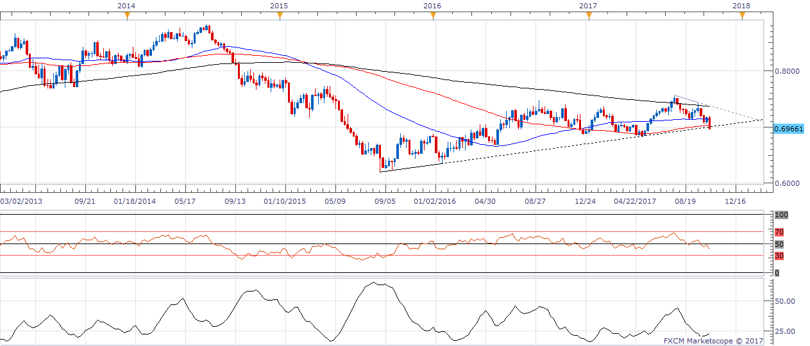The height and width of the screenshot is (346, 810).
Task: Click the 08/19 date label
Action: pyautogui.click(x=685, y=201)
